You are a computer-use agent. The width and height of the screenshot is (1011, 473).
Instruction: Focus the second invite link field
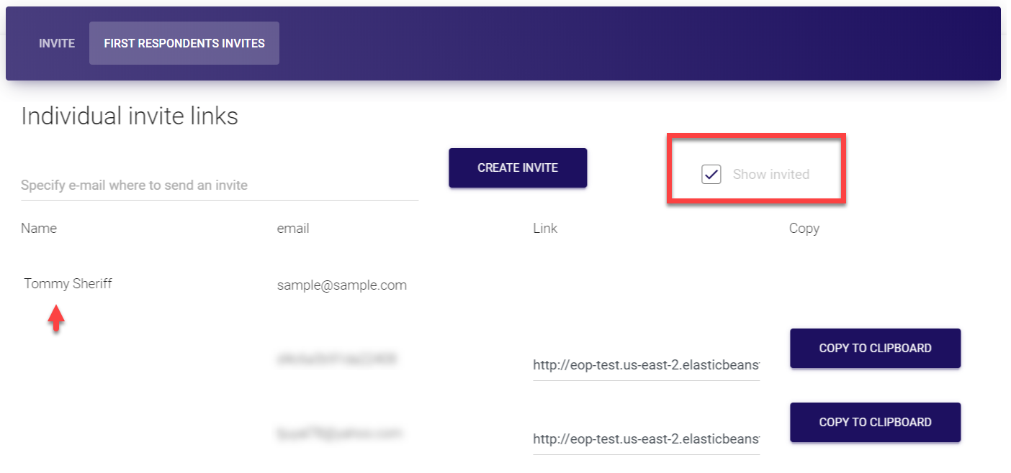click(x=646, y=438)
